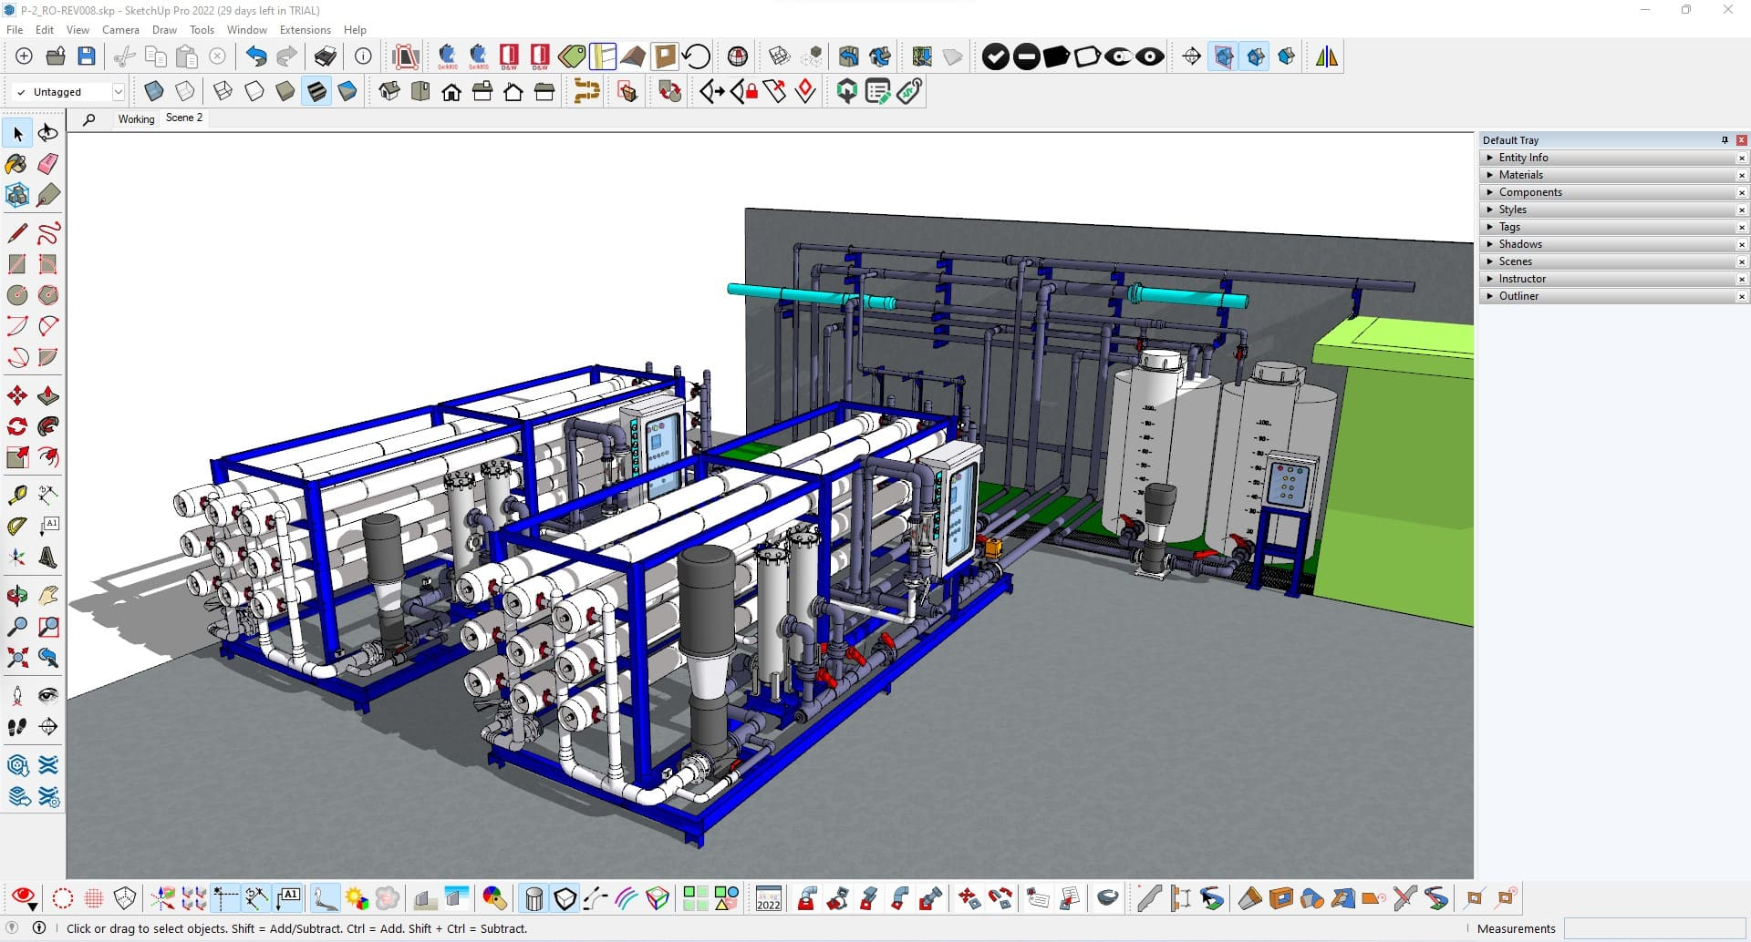
Task: Click the Measurements input box
Action: (1654, 929)
